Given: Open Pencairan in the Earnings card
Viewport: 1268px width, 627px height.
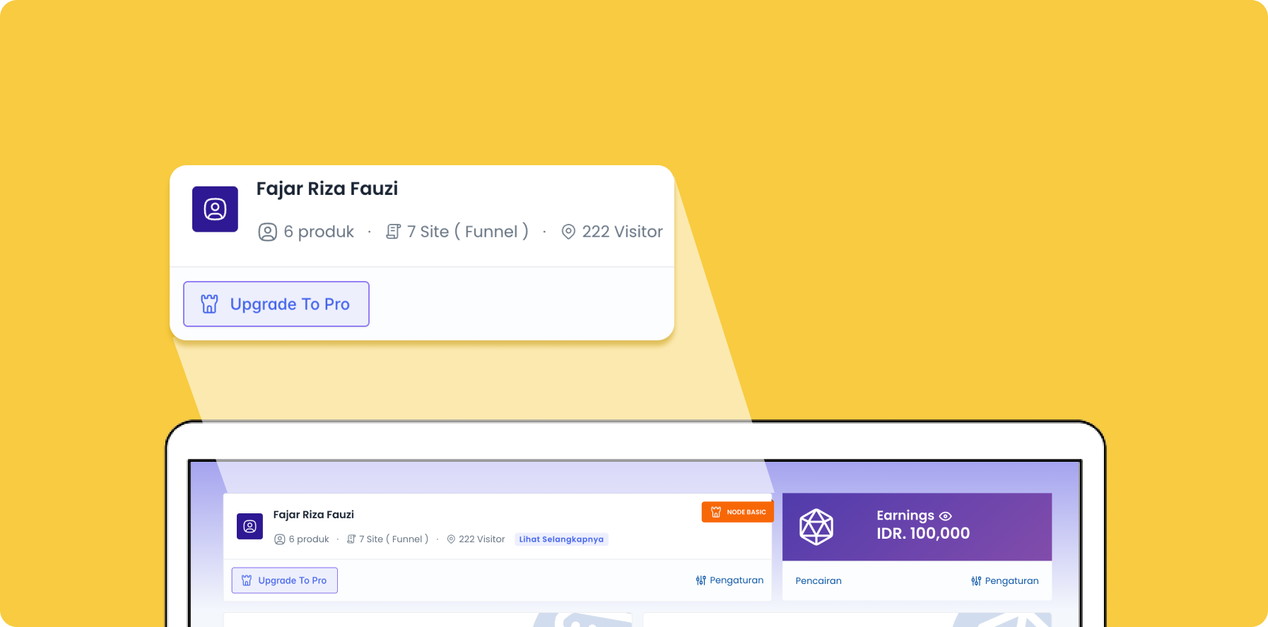Looking at the screenshot, I should point(818,581).
